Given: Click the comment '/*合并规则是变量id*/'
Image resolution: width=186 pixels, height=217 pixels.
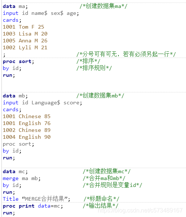Looking at the screenshot, I should tap(112, 185).
